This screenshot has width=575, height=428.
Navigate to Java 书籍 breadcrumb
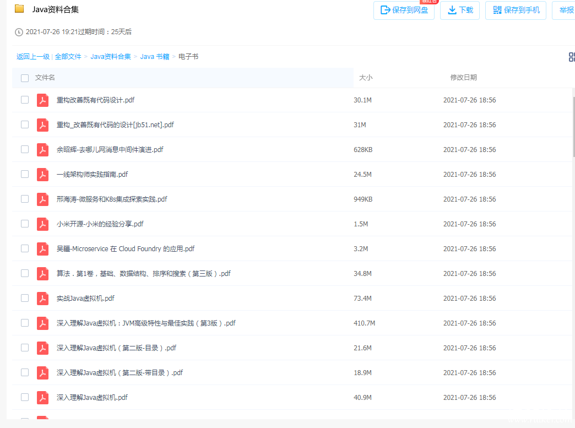click(155, 57)
